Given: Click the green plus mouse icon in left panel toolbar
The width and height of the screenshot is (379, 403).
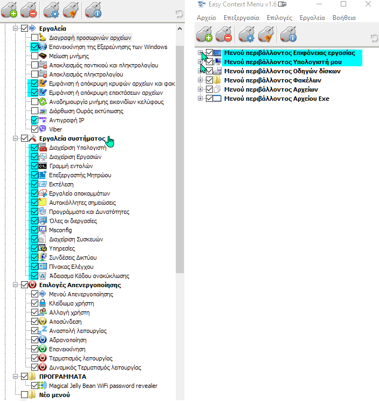Looking at the screenshot, I should pyautogui.click(x=9, y=10).
